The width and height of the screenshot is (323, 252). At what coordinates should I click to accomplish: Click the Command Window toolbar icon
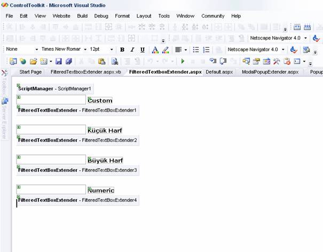pos(297,61)
